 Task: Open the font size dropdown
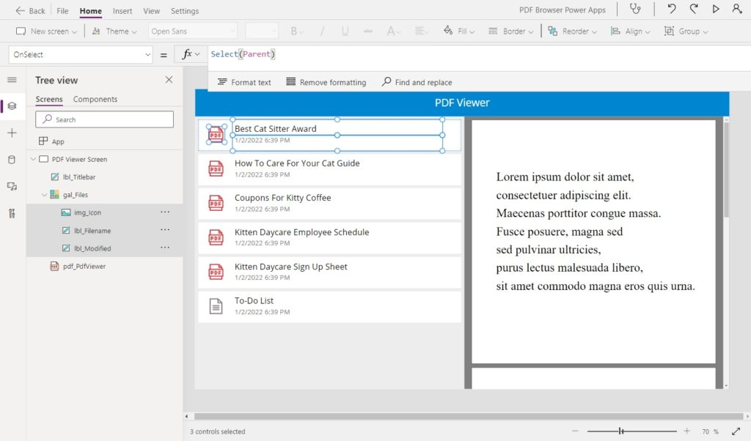pos(262,31)
